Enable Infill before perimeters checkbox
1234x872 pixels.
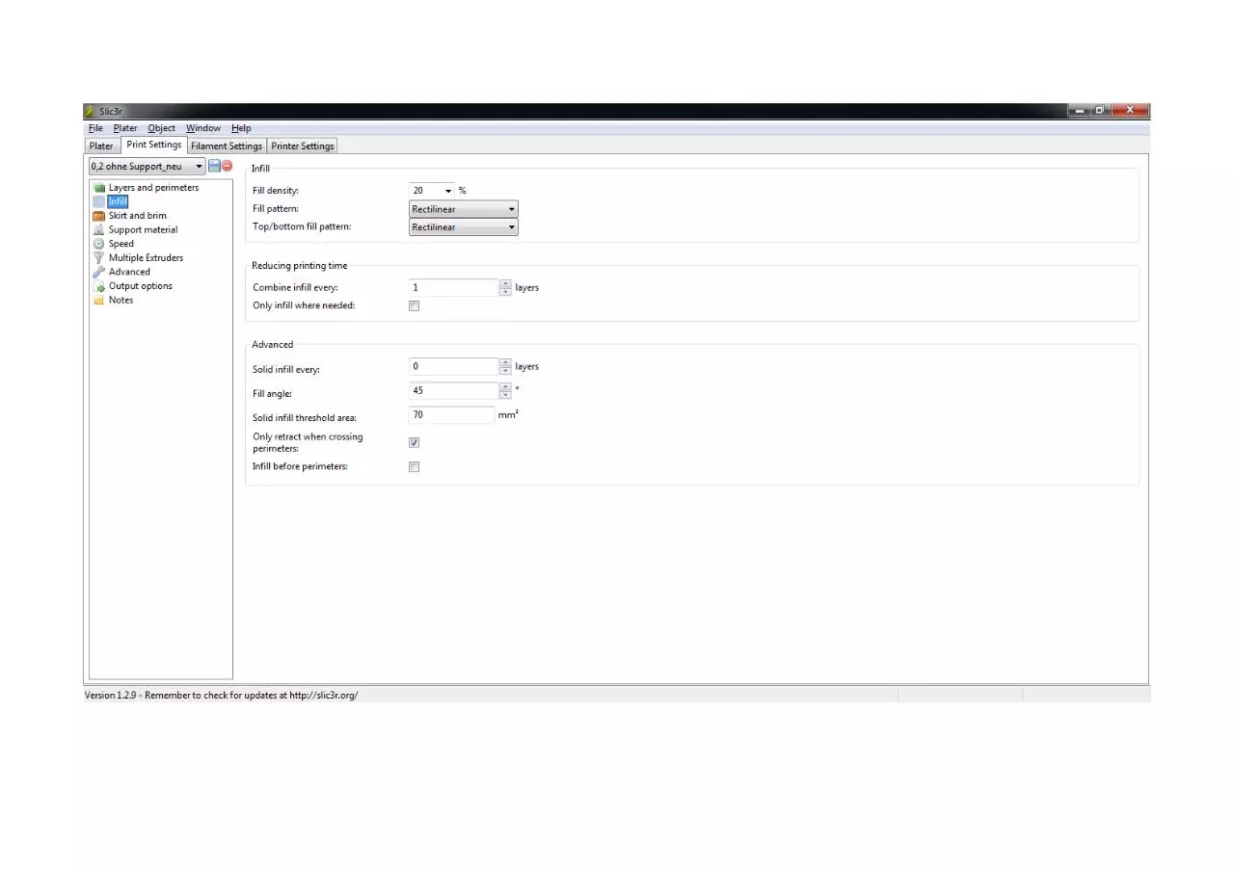[x=415, y=466]
